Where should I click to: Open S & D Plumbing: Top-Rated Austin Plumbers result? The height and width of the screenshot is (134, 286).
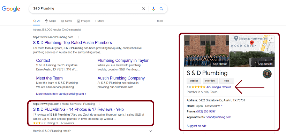click(73, 43)
